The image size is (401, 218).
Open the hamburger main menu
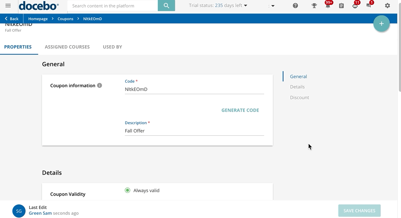coord(8,6)
